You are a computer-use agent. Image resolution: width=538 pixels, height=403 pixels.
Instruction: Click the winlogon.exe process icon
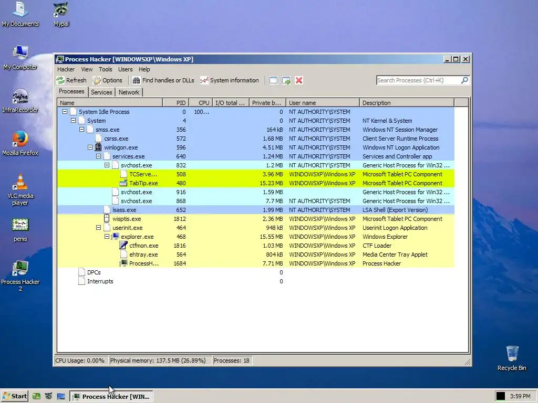point(98,147)
